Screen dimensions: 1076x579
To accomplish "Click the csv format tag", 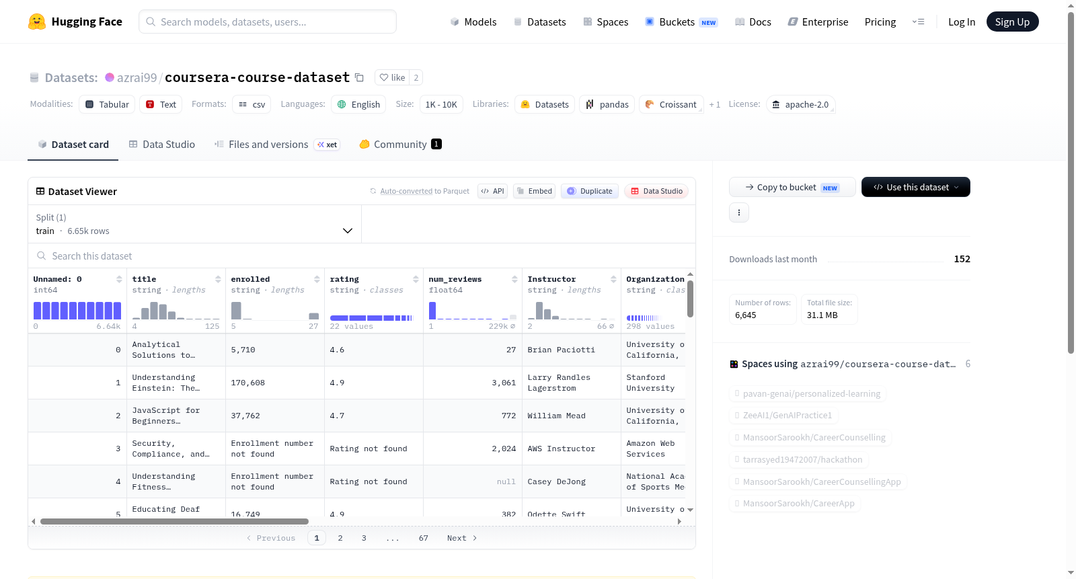I will click(x=252, y=104).
